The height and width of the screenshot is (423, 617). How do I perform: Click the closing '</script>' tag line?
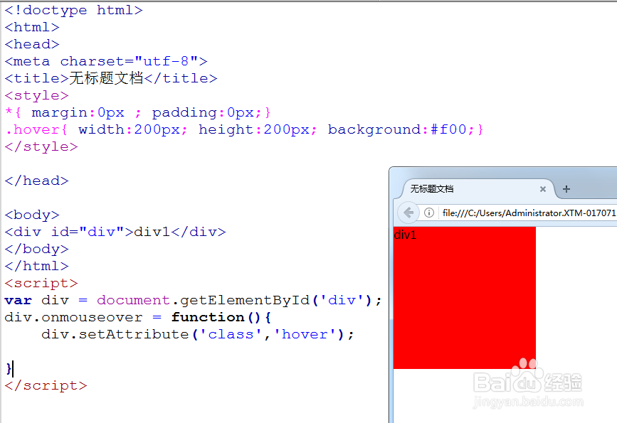point(46,385)
